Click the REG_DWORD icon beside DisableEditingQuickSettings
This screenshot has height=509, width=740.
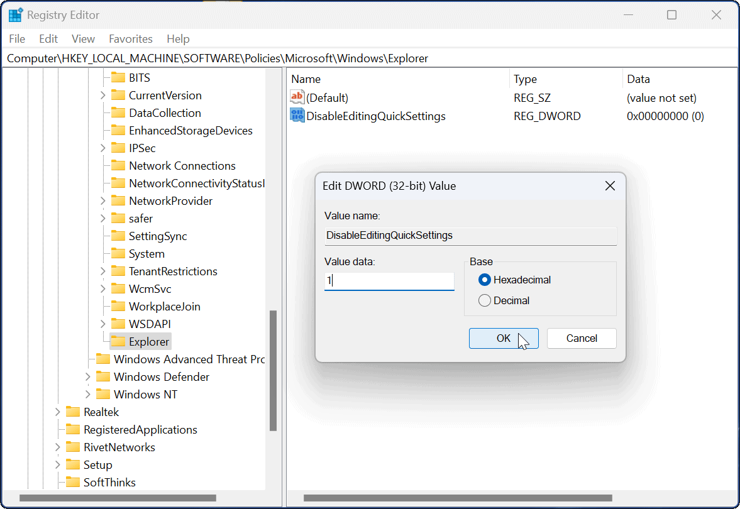point(297,116)
